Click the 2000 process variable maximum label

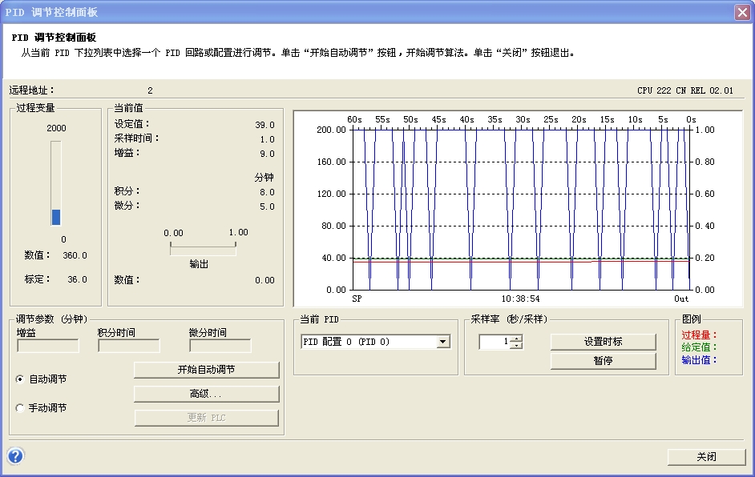click(56, 128)
